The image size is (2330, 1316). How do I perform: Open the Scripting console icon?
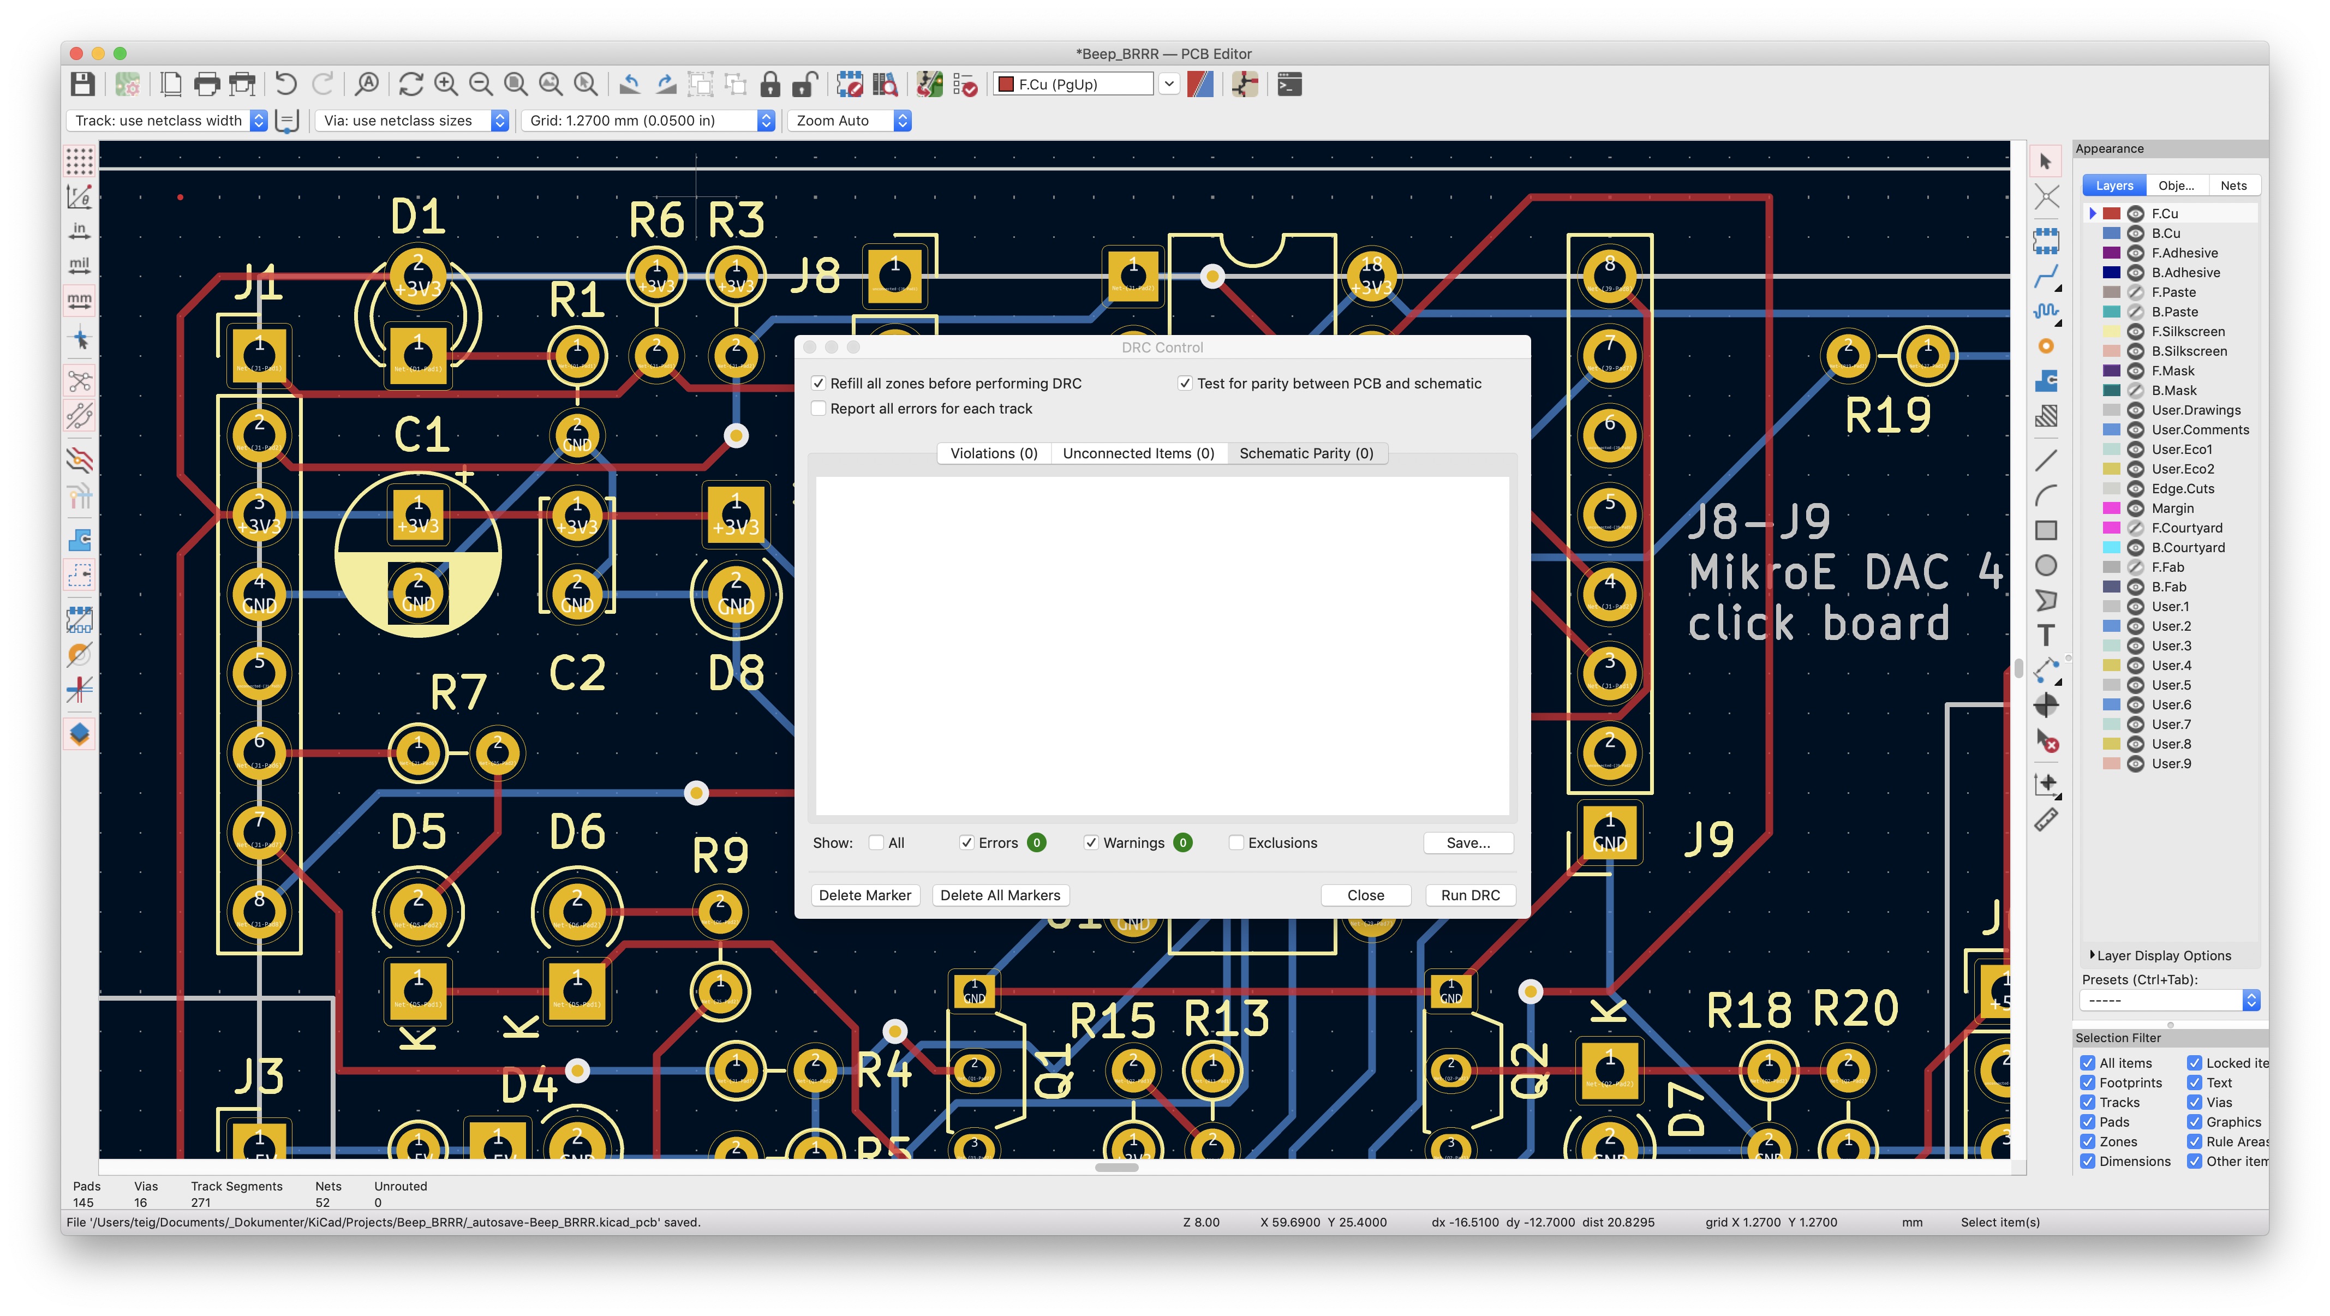pos(1290,84)
